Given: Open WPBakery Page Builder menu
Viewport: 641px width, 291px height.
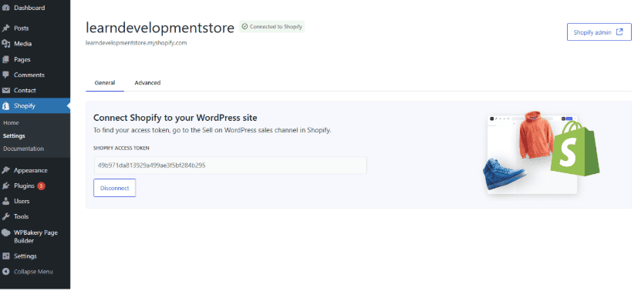Looking at the screenshot, I should [x=35, y=236].
